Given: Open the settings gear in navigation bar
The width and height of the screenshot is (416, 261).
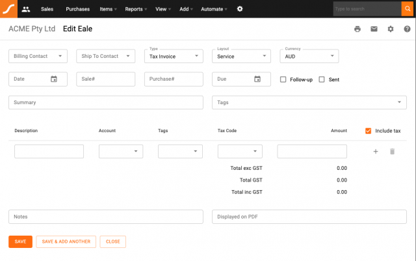Looking at the screenshot, I should (240, 9).
